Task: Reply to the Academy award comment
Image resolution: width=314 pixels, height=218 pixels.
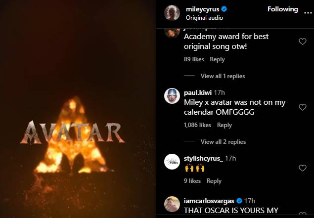Action: click(217, 59)
